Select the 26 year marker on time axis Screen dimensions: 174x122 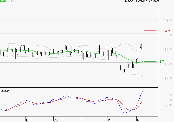tap(56, 120)
